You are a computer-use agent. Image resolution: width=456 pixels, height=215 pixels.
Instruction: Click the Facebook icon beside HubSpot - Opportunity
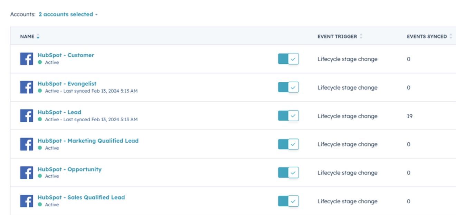pos(27,173)
